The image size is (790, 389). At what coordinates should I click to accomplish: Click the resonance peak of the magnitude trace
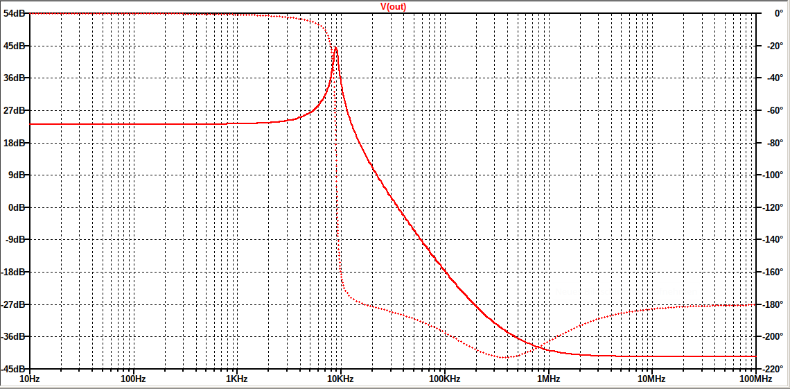click(335, 47)
